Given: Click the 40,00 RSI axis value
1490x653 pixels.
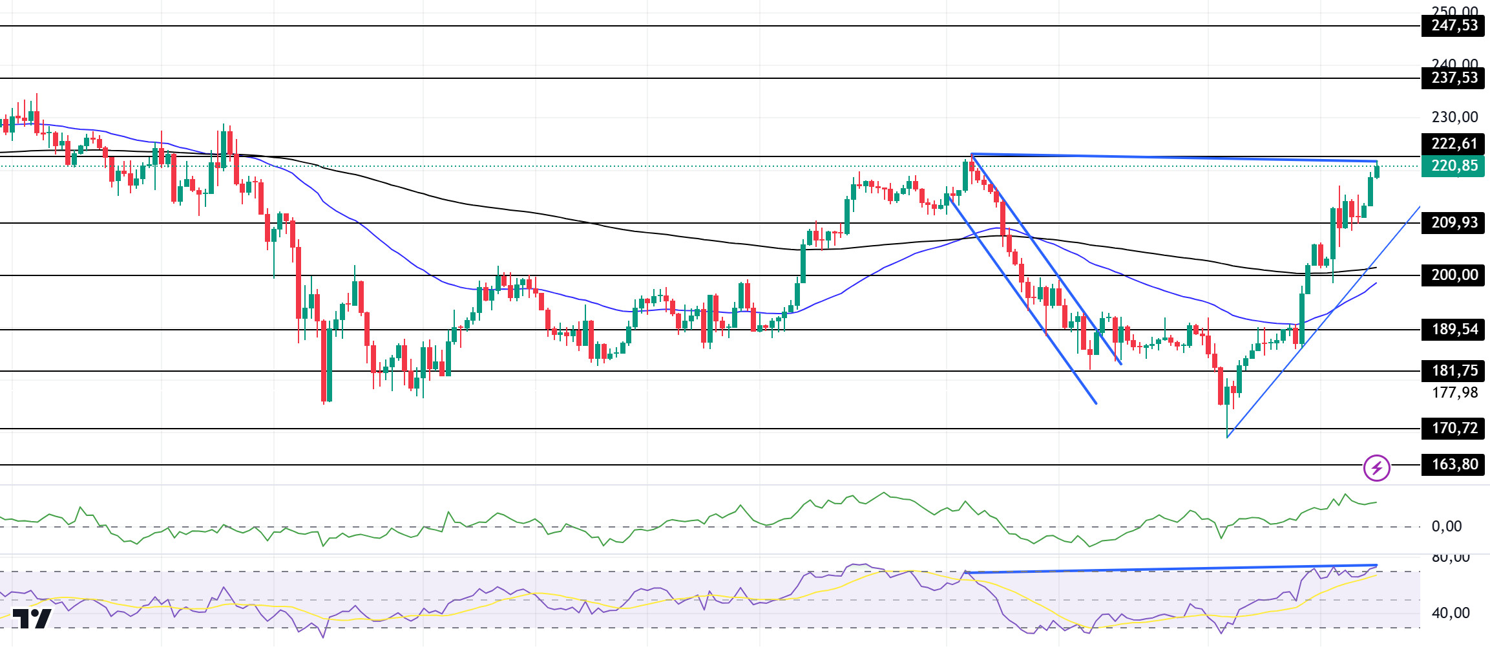Looking at the screenshot, I should coord(1451,613).
